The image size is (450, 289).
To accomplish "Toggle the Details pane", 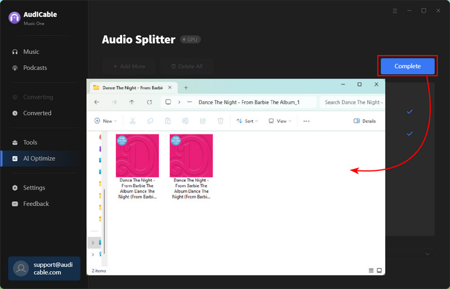I will [x=364, y=121].
